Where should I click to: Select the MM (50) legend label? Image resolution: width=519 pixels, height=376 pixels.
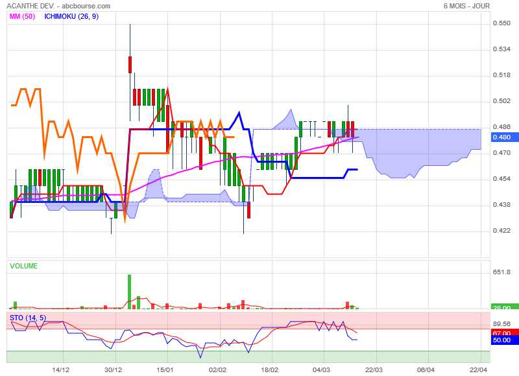click(22, 16)
